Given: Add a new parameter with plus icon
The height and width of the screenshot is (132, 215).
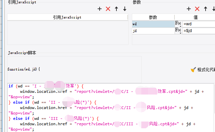Looking at the screenshot, I should coord(189,9).
